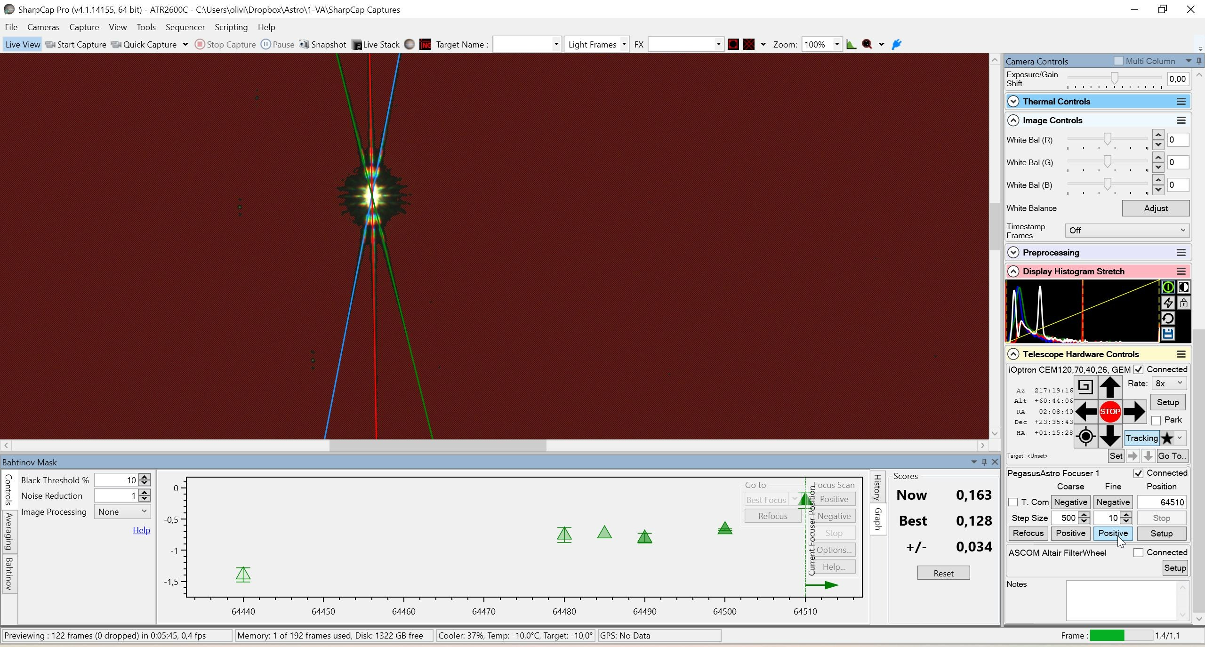Open the Timestamp Frames dropdown

pos(1127,231)
